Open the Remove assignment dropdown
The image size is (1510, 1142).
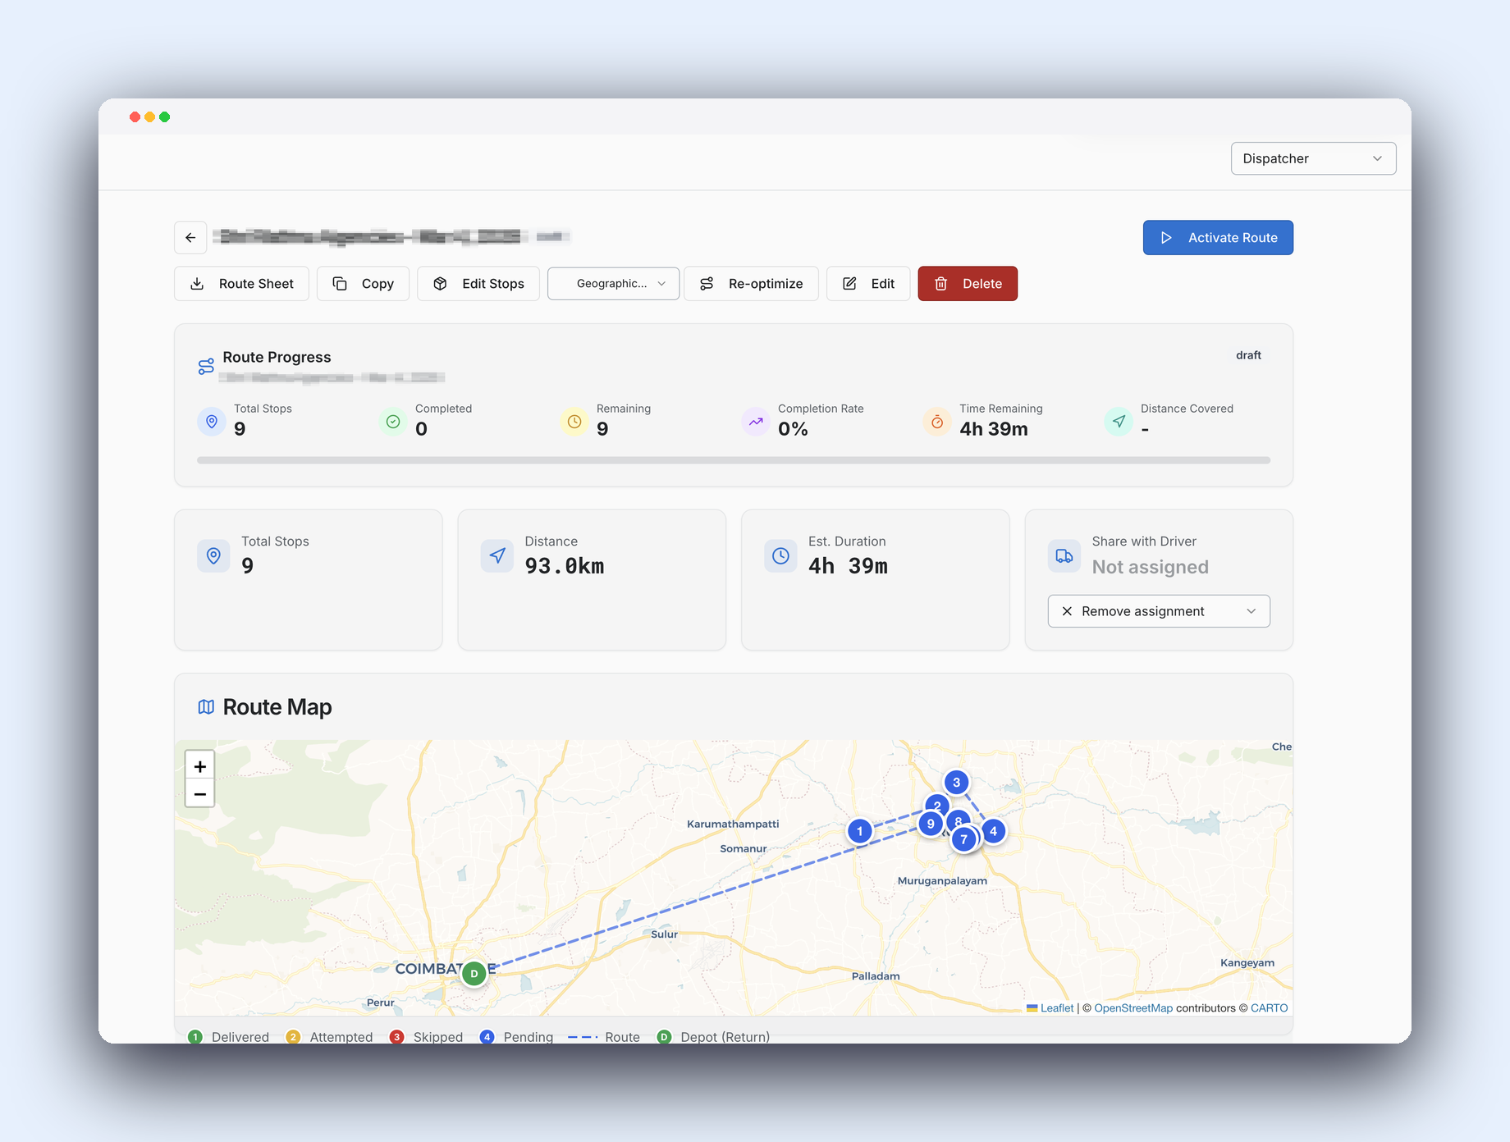click(1159, 611)
